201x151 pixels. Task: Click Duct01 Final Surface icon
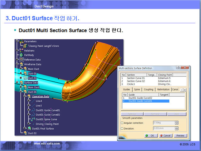[29, 128]
